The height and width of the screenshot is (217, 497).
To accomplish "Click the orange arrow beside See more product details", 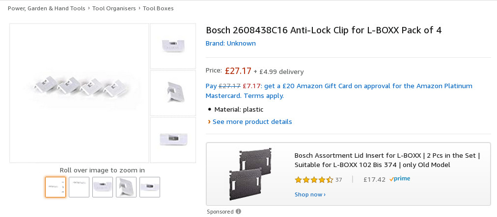I will [209, 121].
